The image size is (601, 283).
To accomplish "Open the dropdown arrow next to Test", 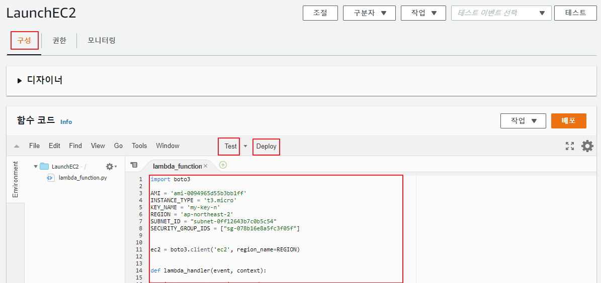I will pyautogui.click(x=245, y=147).
